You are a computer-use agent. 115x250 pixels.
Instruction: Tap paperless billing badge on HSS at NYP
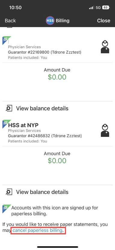pyautogui.click(x=7, y=124)
